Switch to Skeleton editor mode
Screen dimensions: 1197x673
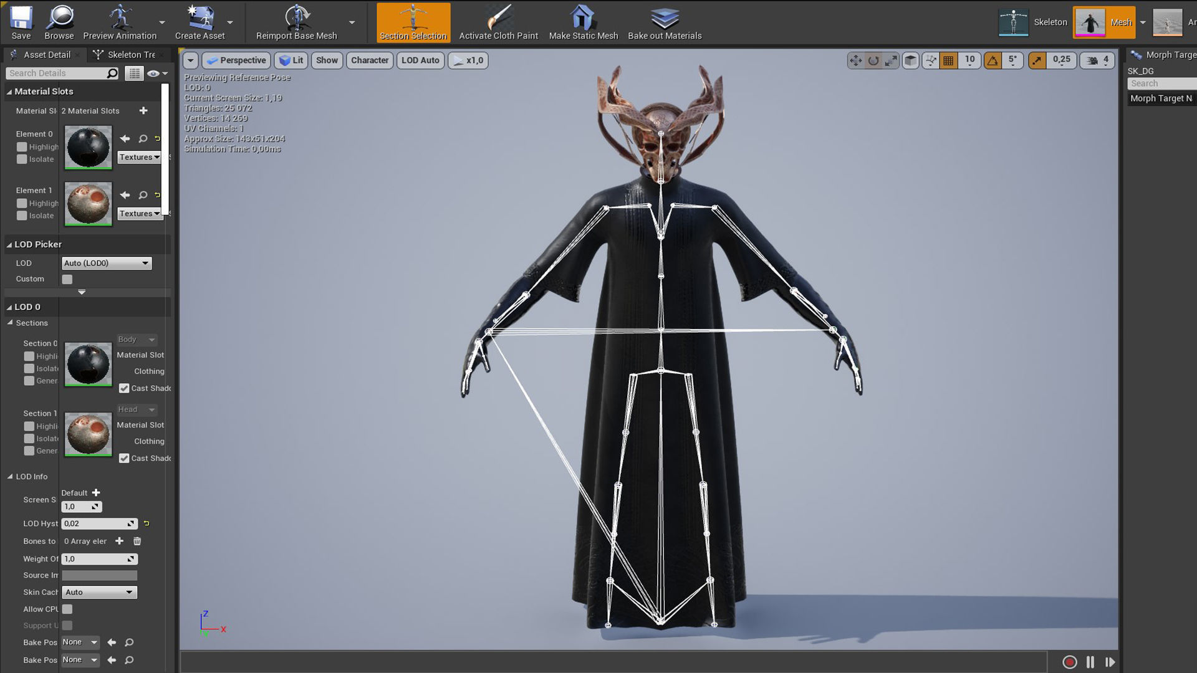click(x=1034, y=22)
